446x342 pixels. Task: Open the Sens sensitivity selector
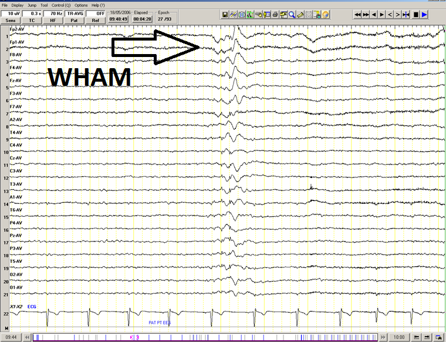tap(11, 20)
